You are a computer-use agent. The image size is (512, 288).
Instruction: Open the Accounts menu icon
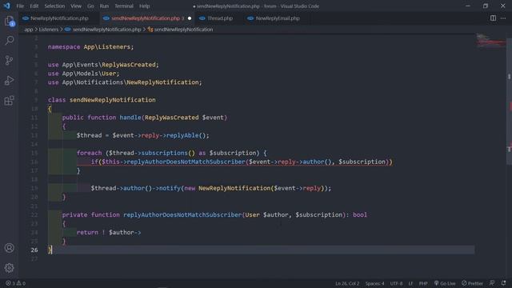pyautogui.click(x=9, y=248)
